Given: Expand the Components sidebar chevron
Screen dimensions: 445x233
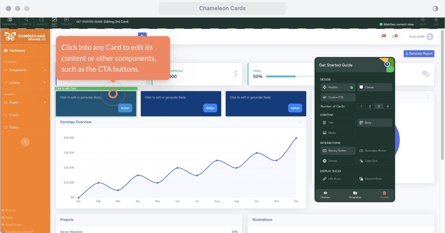Looking at the screenshot, I should [45, 70].
